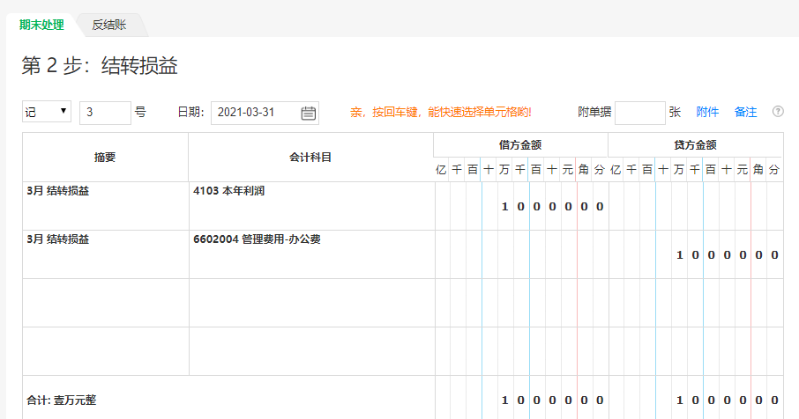Click the empty fourth row account cell

311,351
